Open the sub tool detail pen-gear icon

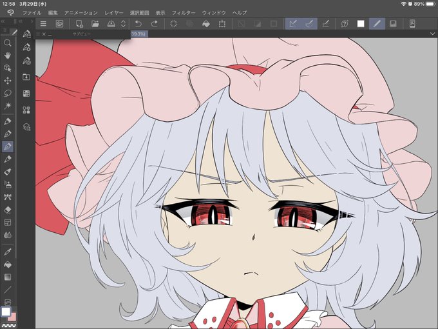point(26,47)
